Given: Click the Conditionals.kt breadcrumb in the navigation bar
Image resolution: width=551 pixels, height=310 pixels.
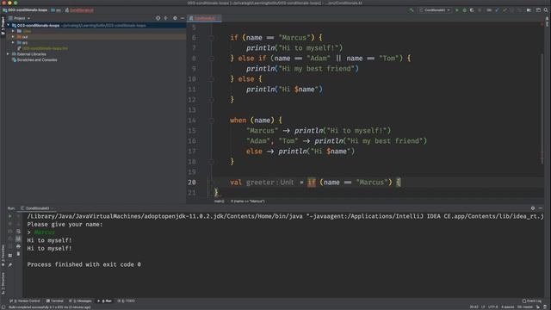Looking at the screenshot, I should [x=79, y=10].
